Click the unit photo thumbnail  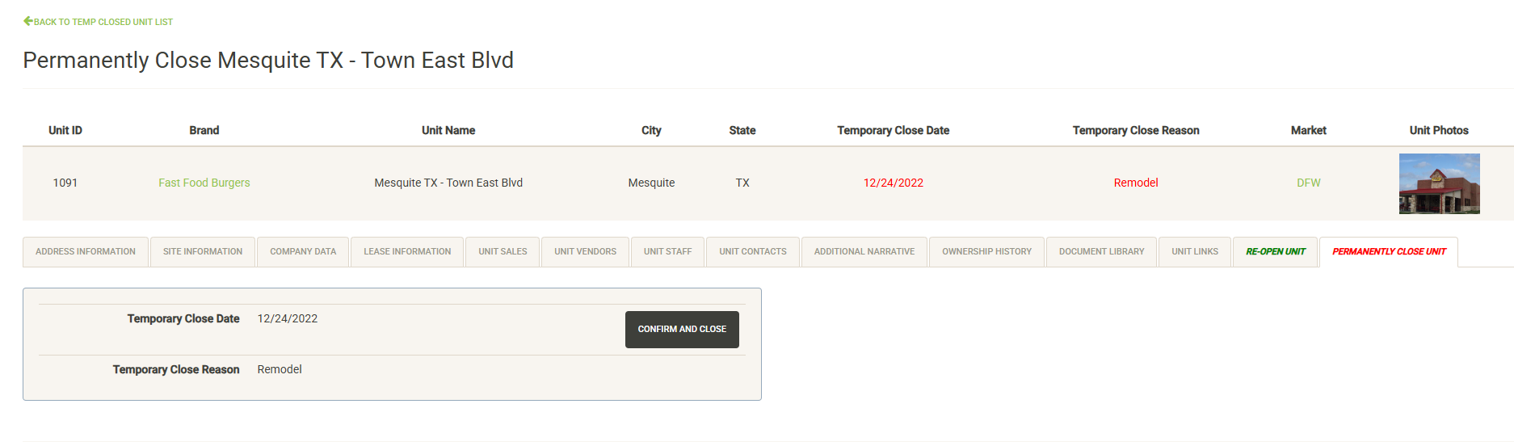click(x=1439, y=183)
